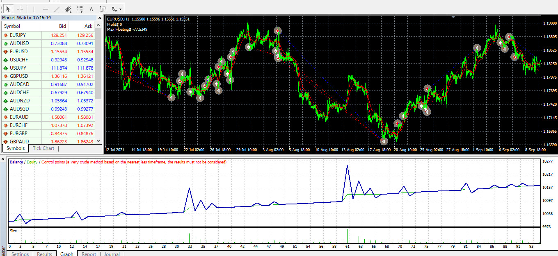This screenshot has width=558, height=256.
Task: Select the EURCHF symbol row
Action: click(x=48, y=125)
